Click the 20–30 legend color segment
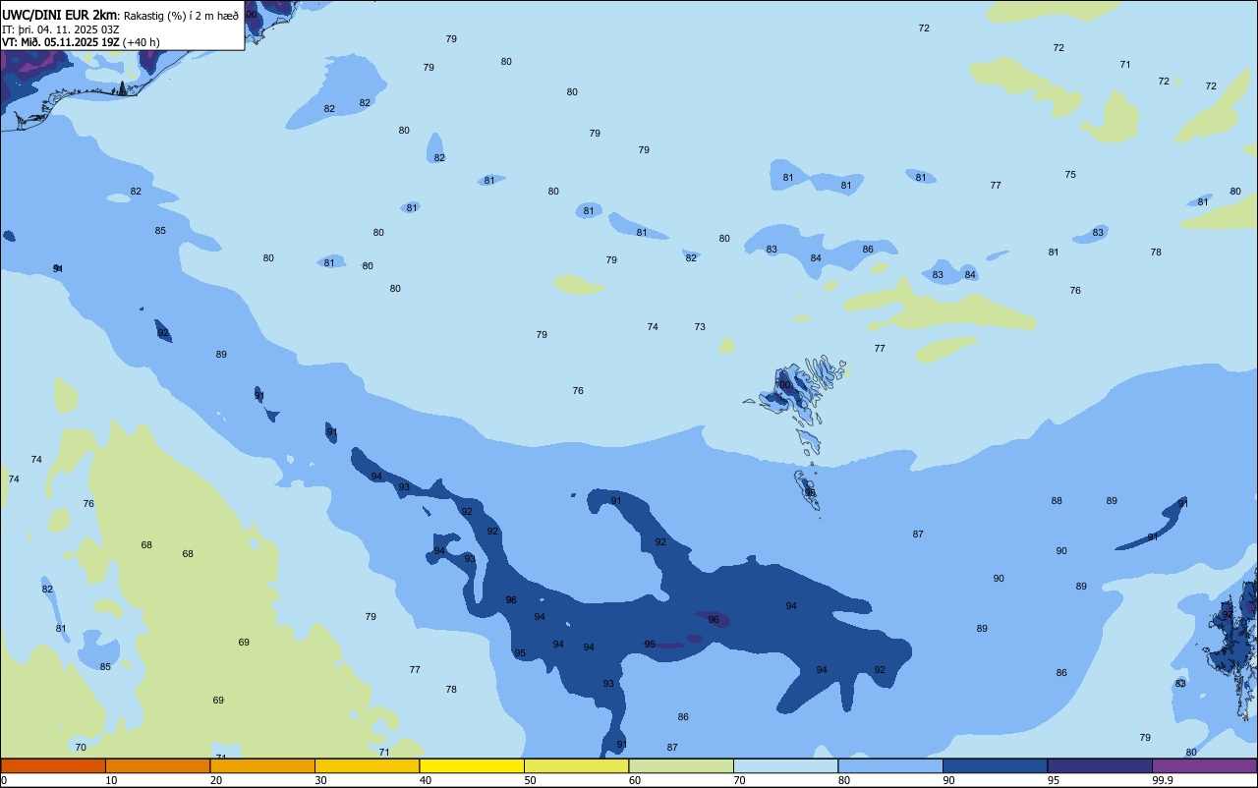 click(x=262, y=765)
